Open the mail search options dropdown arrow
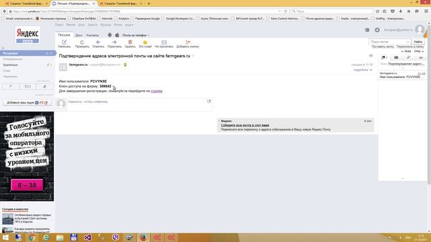 coord(407,42)
